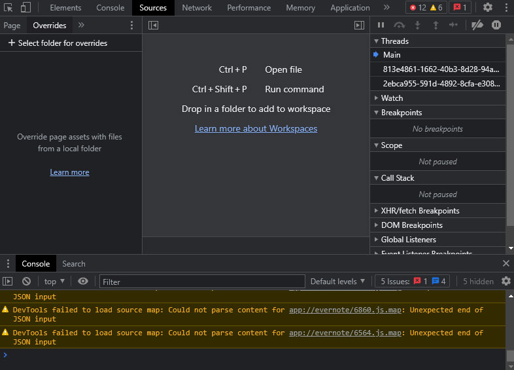Screen dimensions: 514x370
Task: Step out of current function
Action: coord(436,25)
